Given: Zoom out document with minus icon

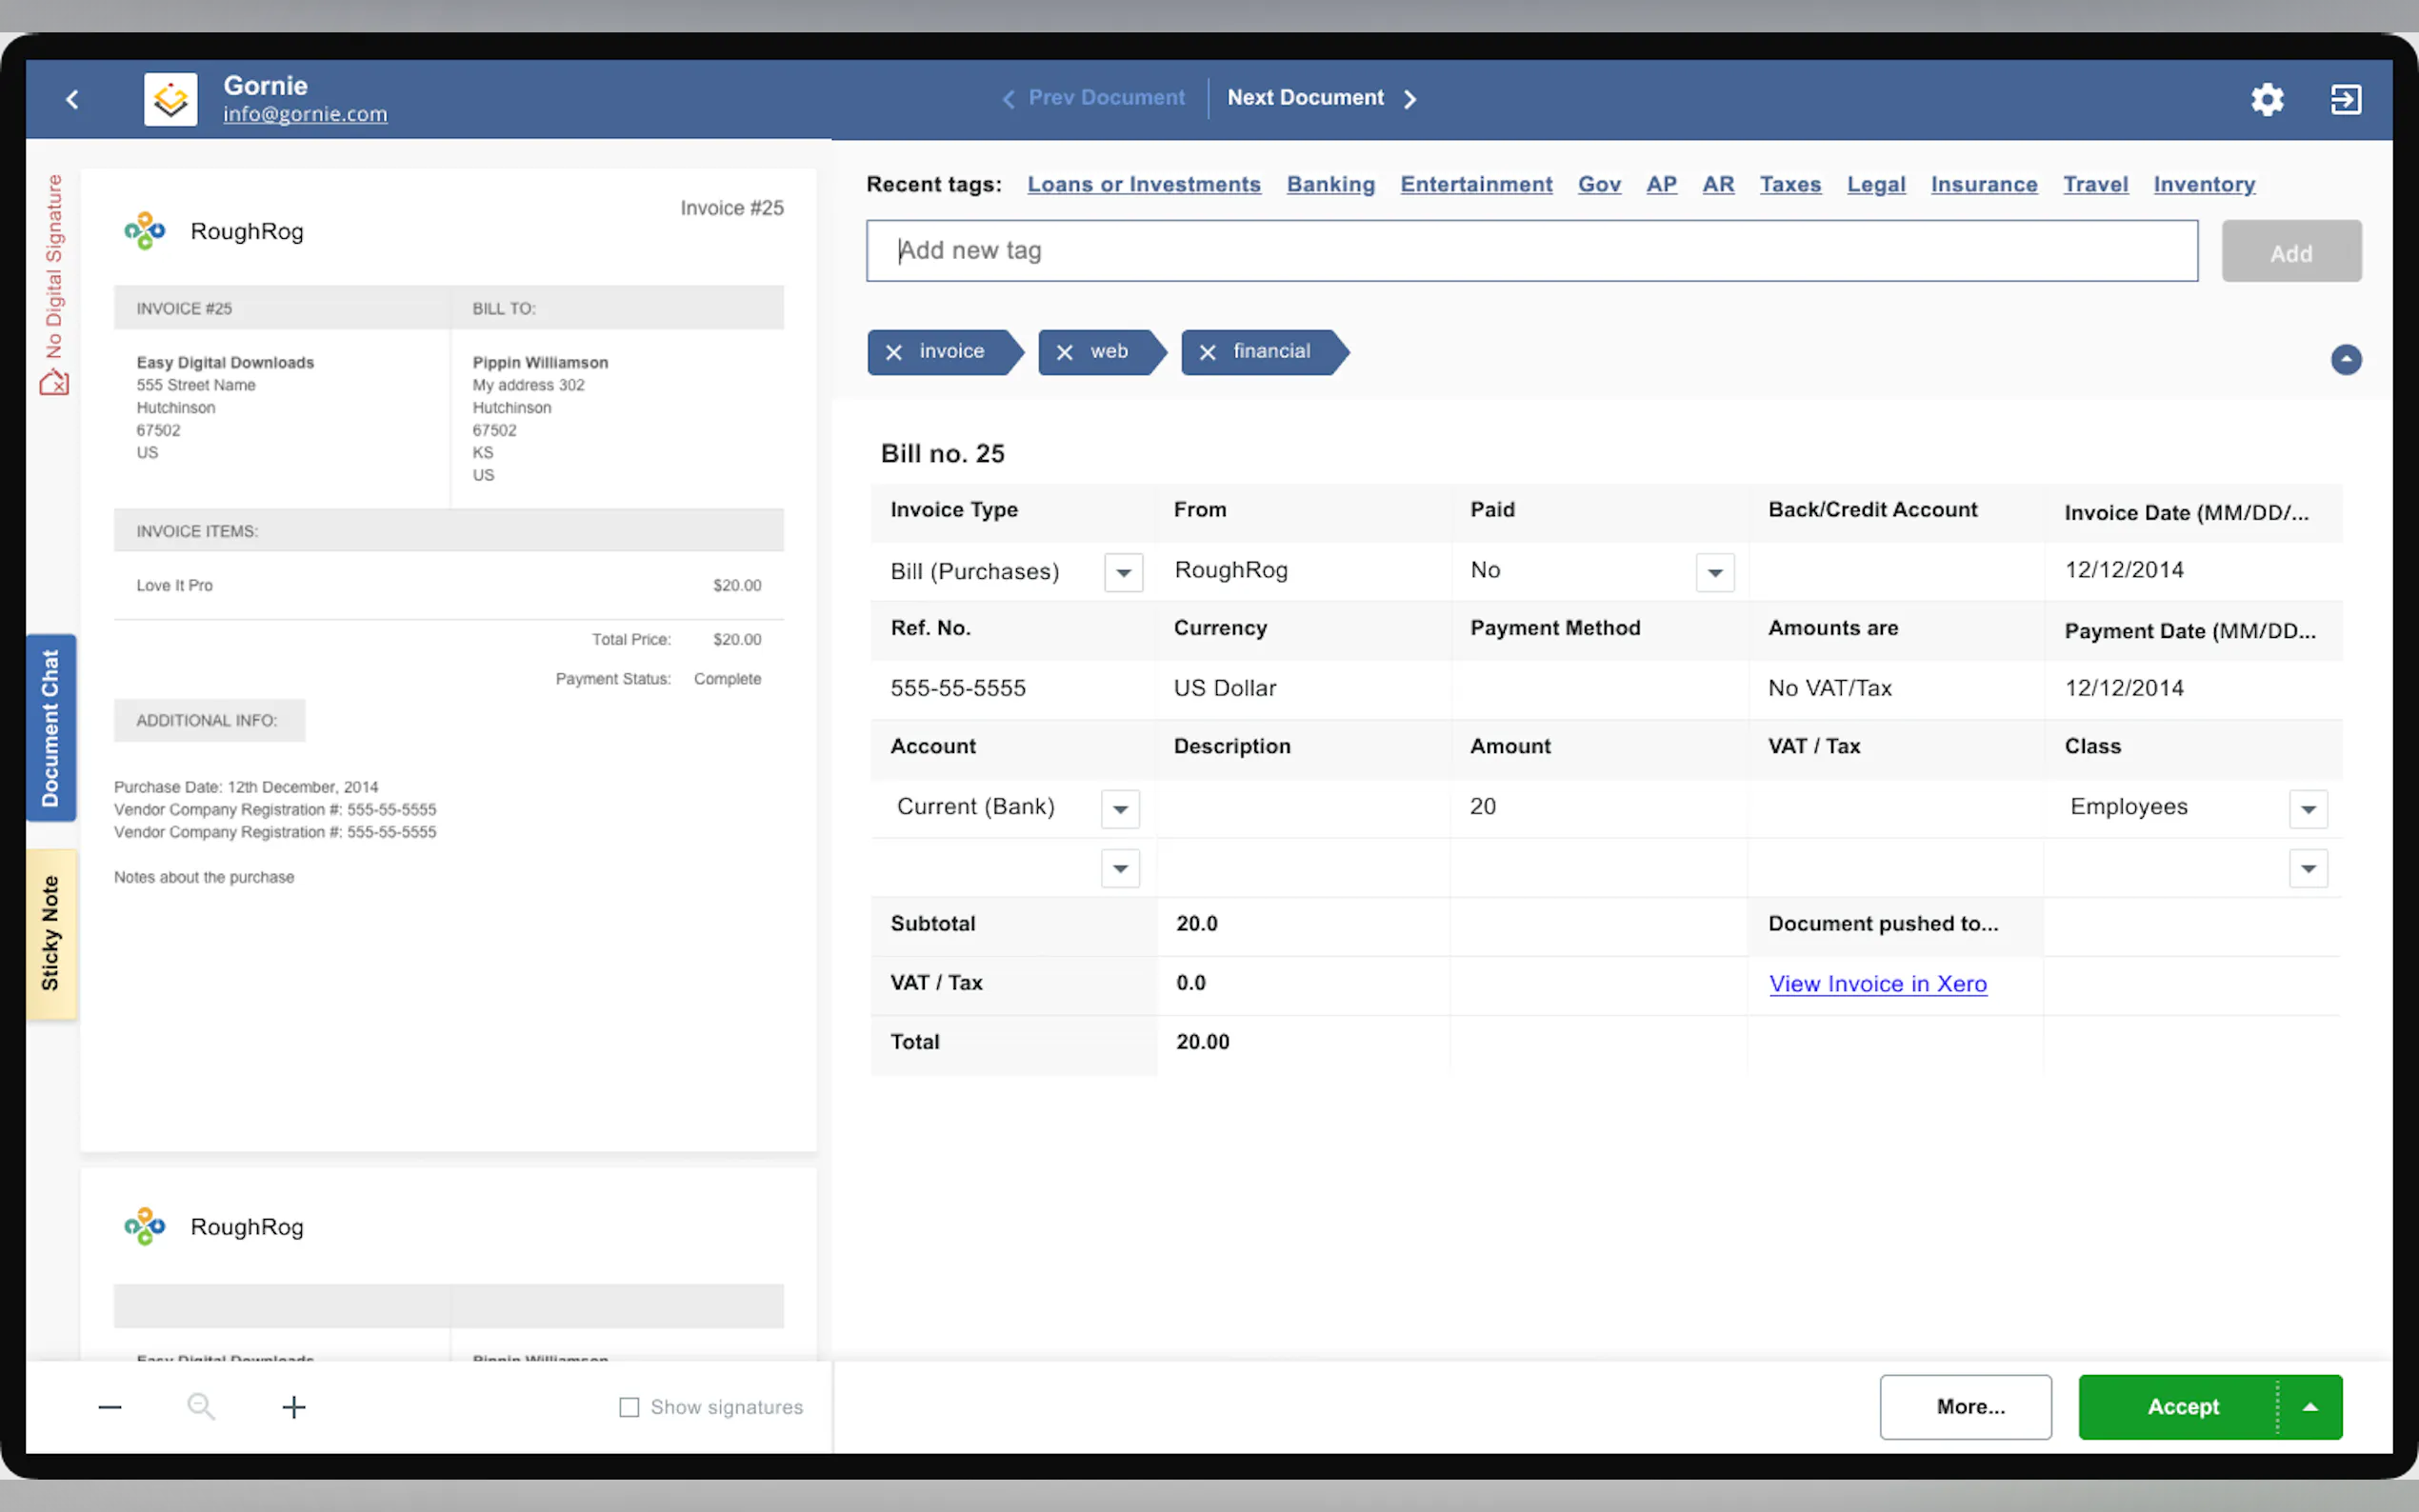Looking at the screenshot, I should [110, 1407].
